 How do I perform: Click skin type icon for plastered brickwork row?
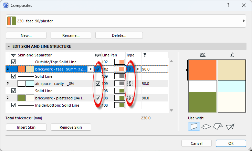130,98
